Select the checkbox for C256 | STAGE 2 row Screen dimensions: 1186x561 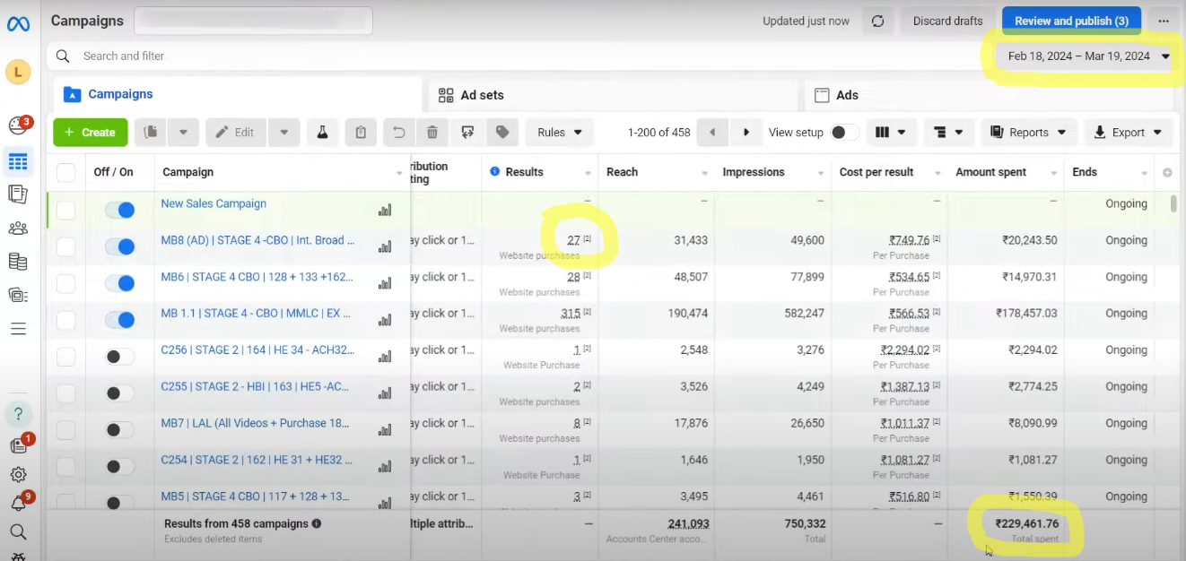pos(66,357)
